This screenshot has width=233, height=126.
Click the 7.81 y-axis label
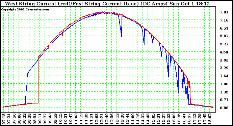(x=224, y=12)
